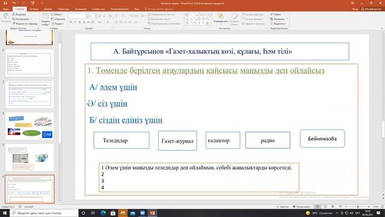Click the Заменить (Replace) icon
385x217 pixels.
pos(271,19)
